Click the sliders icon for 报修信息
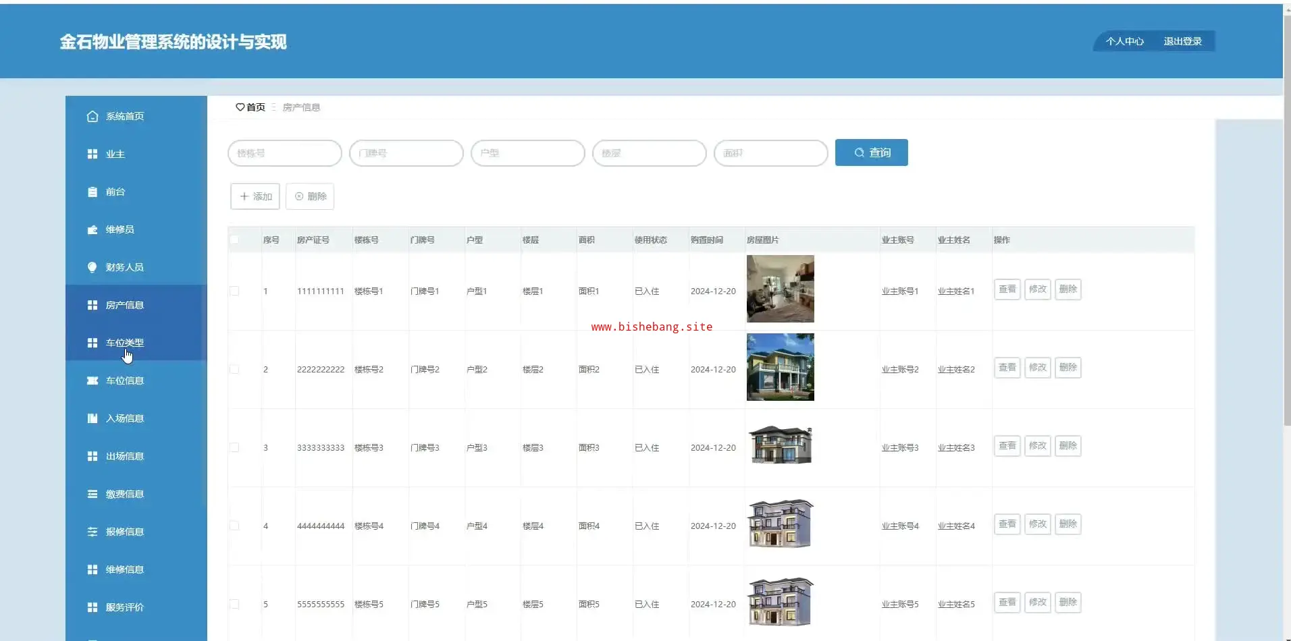The height and width of the screenshot is (641, 1291). click(x=93, y=532)
